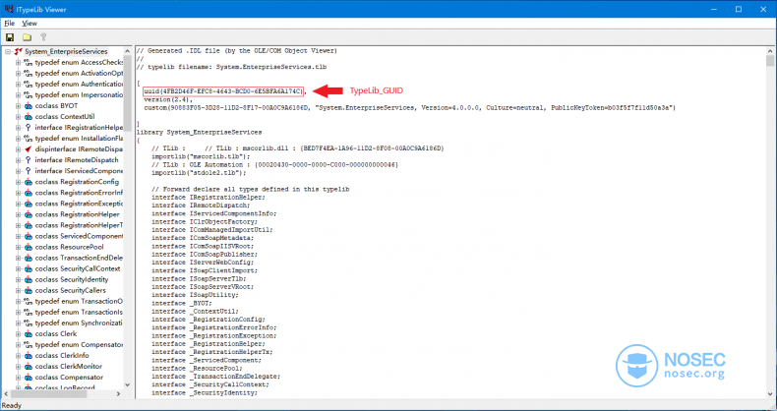Click the coclass icon beside SecurityIdentity

point(29,280)
